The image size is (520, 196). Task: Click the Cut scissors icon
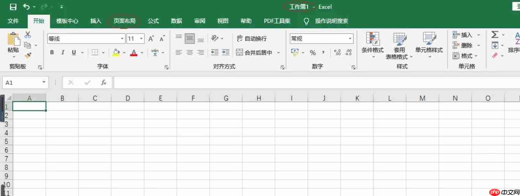pyautogui.click(x=28, y=35)
